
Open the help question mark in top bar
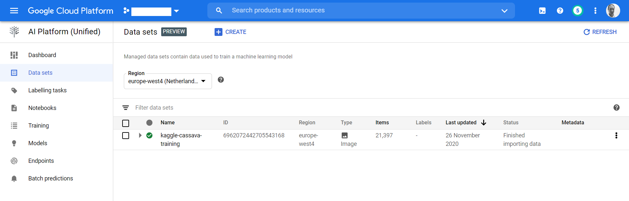coord(560,11)
